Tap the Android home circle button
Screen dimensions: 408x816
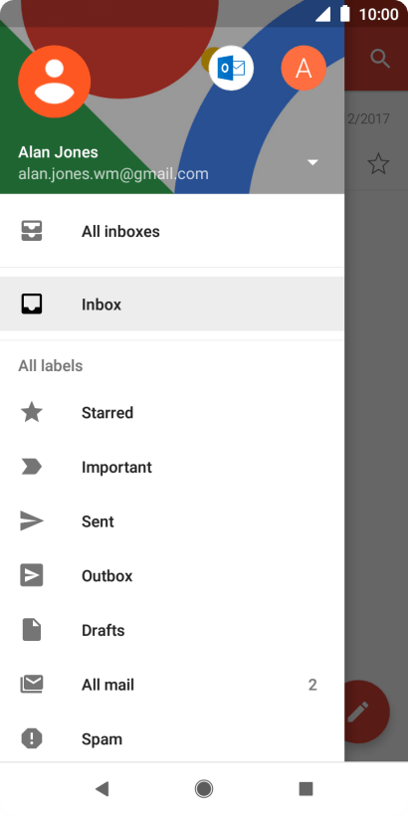(x=204, y=789)
